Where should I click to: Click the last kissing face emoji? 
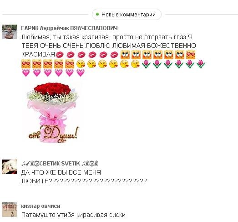coord(135,64)
